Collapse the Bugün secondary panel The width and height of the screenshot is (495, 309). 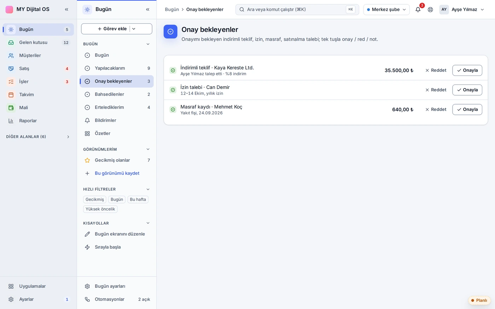coord(148,10)
